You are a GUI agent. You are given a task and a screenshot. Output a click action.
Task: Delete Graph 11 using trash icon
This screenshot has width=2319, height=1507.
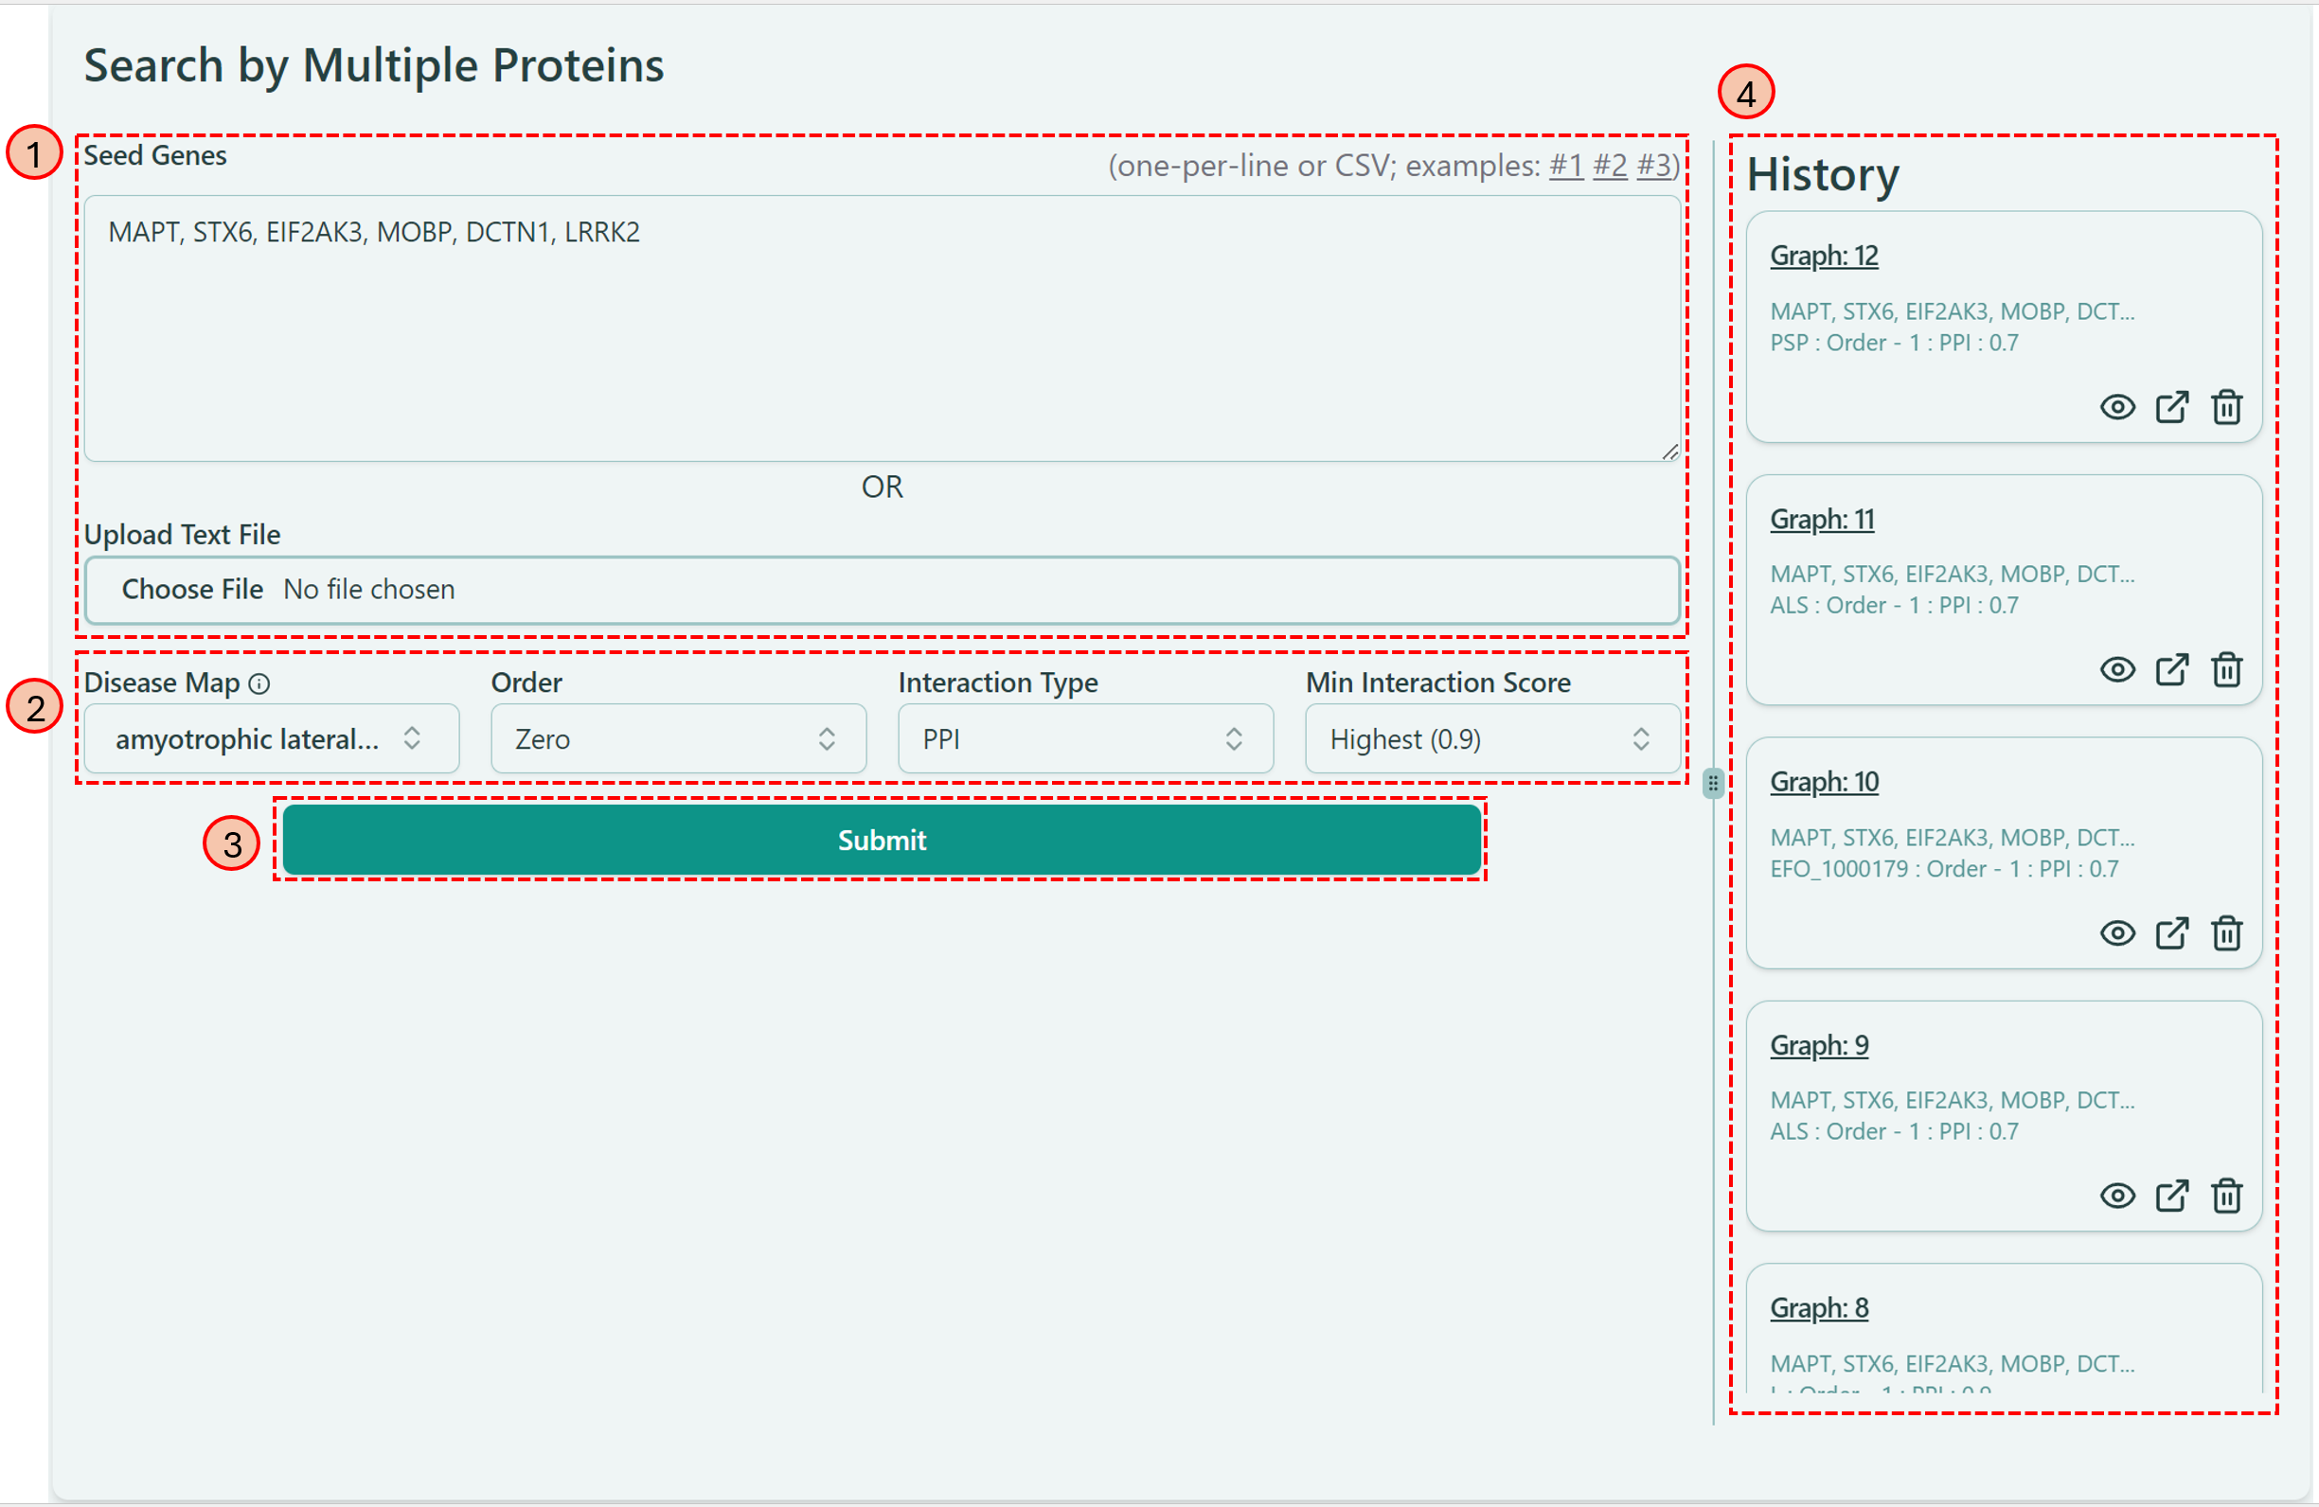tap(2226, 670)
